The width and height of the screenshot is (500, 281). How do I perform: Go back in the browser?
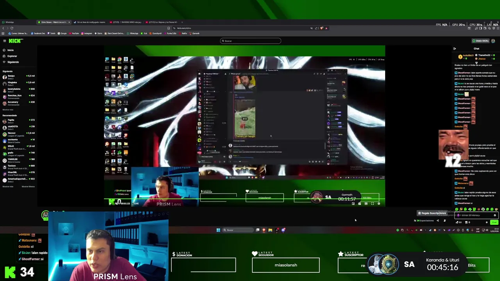3,28
